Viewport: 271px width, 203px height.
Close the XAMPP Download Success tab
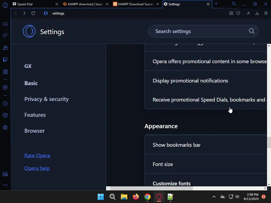[158, 4]
